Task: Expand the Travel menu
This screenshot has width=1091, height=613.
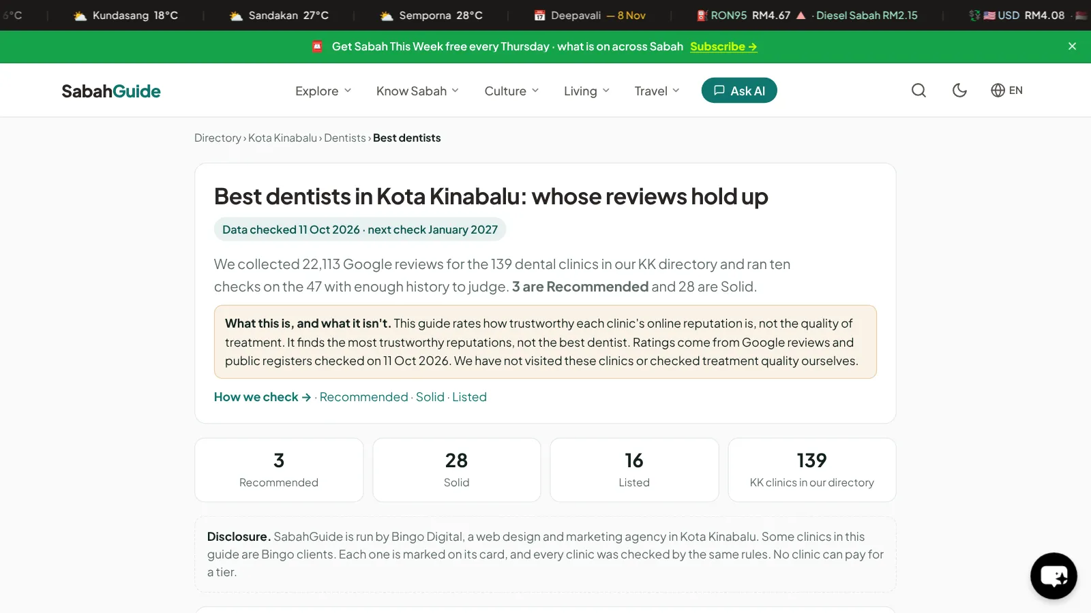Action: point(657,91)
